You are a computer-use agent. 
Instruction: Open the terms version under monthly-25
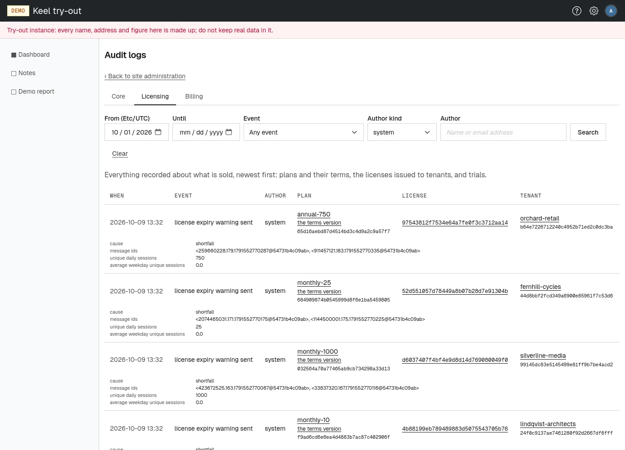click(x=319, y=292)
